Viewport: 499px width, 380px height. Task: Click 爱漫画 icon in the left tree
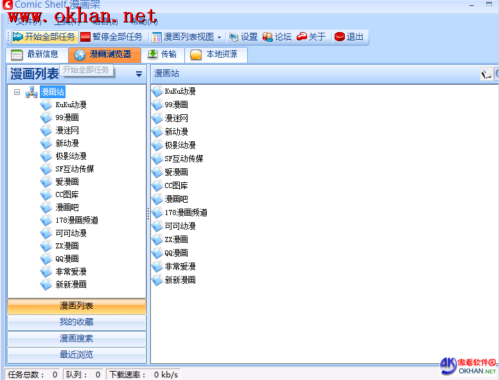46,182
